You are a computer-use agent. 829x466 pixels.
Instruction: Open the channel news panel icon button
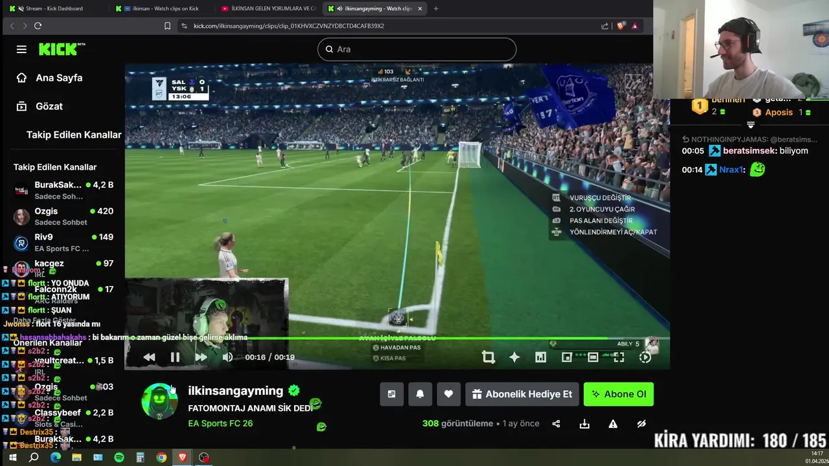391,394
